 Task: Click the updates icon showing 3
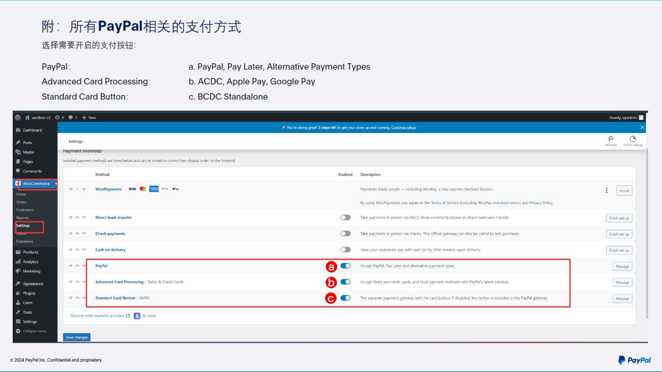click(x=57, y=117)
